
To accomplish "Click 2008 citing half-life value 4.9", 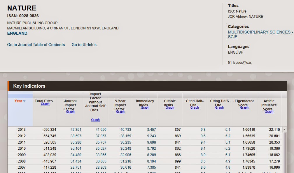I will pos(228,161).
